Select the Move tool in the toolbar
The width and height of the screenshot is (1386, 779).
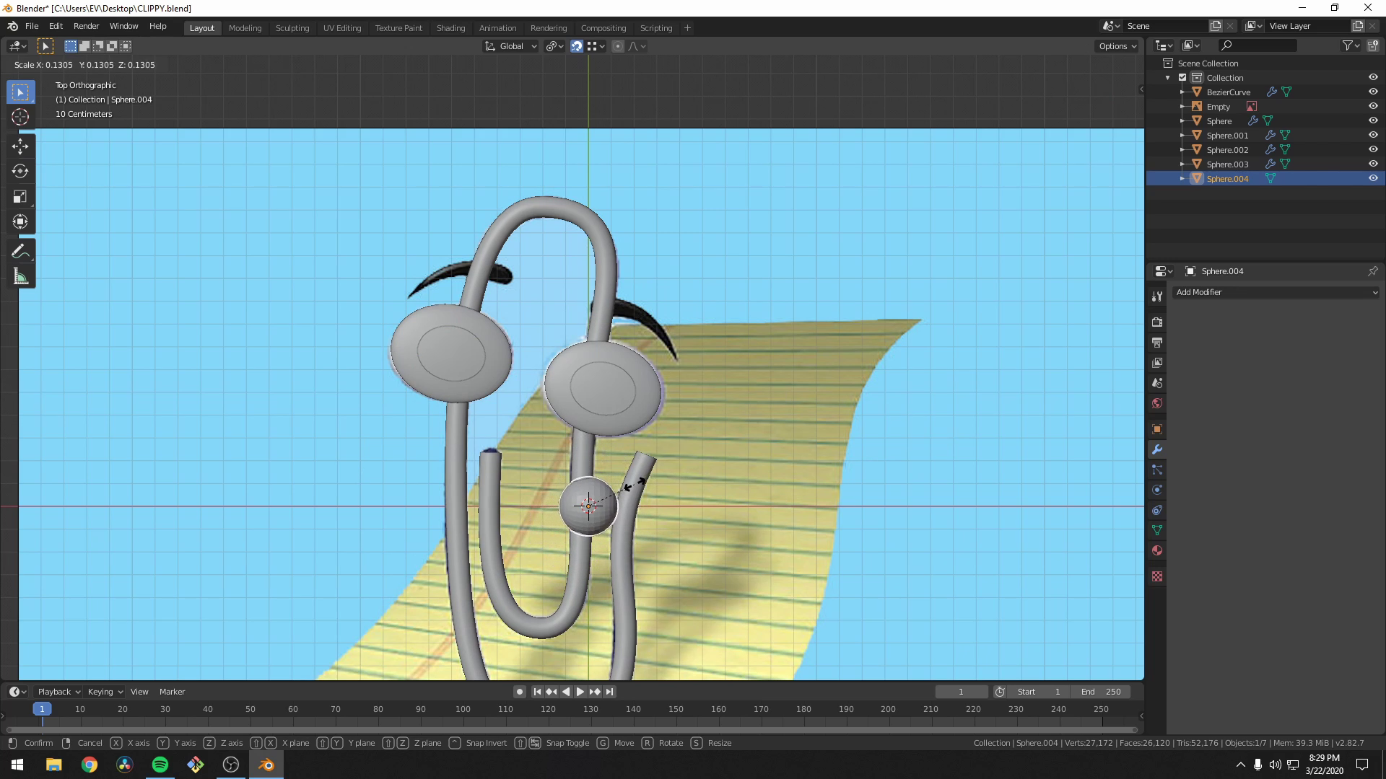(x=20, y=146)
